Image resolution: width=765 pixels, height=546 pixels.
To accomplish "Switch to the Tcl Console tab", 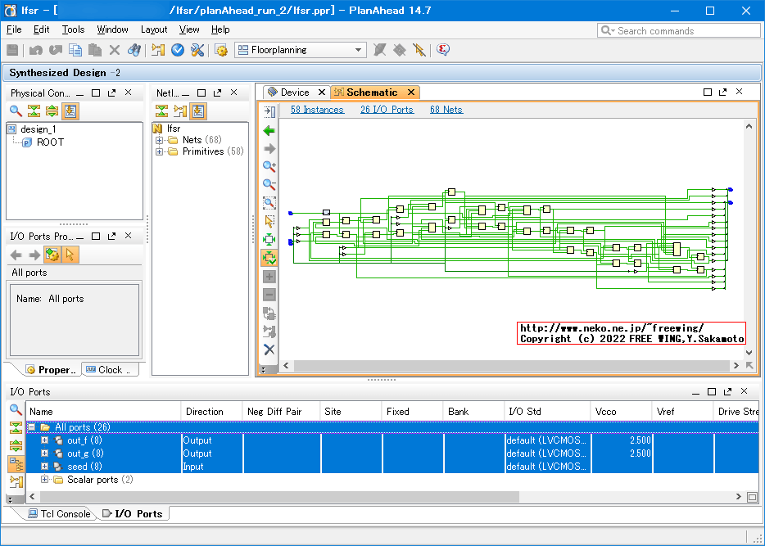I will 60,514.
